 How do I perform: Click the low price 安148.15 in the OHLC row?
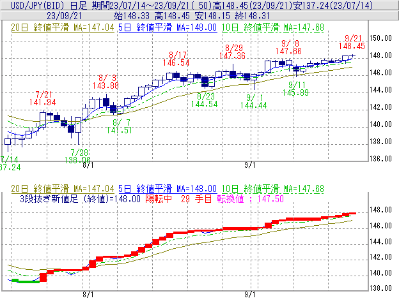click(212, 16)
